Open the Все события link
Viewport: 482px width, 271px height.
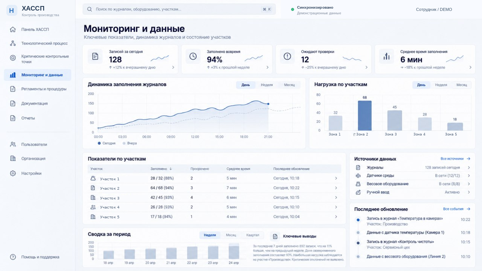pyautogui.click(x=457, y=209)
